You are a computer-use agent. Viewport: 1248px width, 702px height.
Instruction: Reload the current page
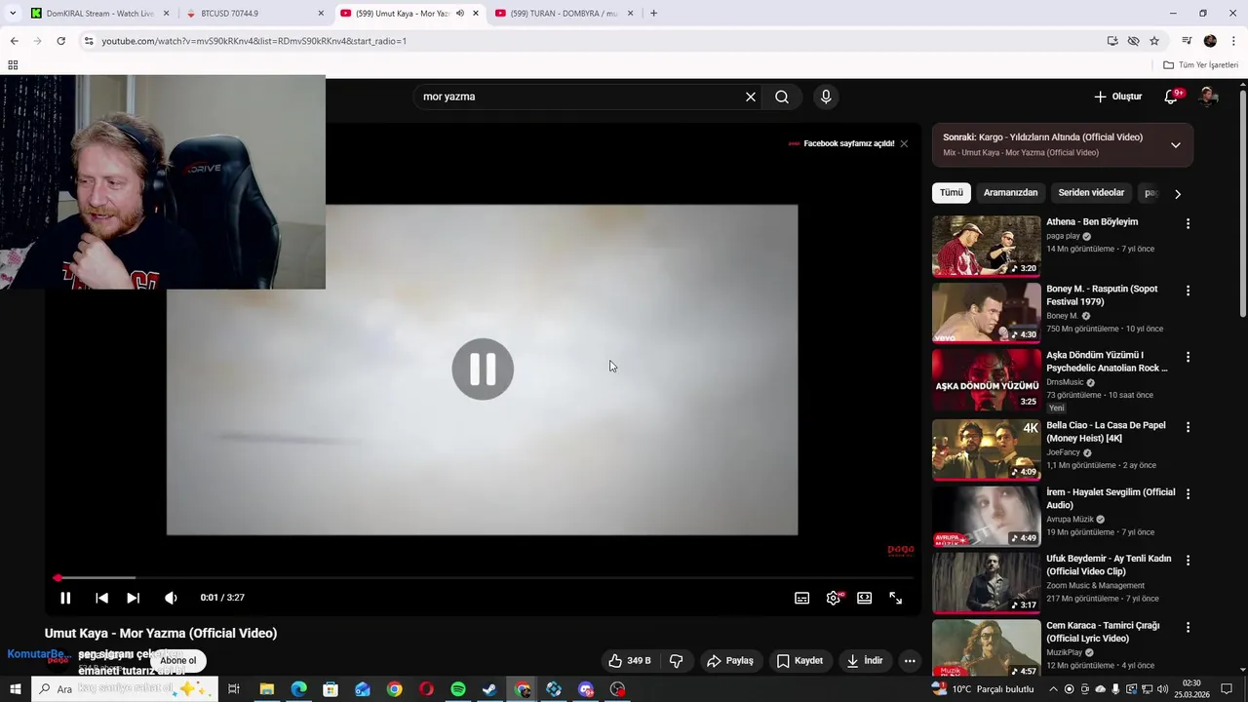point(60,41)
